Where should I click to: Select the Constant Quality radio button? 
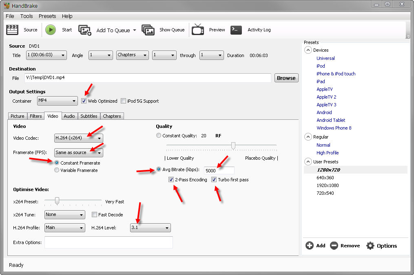[x=159, y=136]
